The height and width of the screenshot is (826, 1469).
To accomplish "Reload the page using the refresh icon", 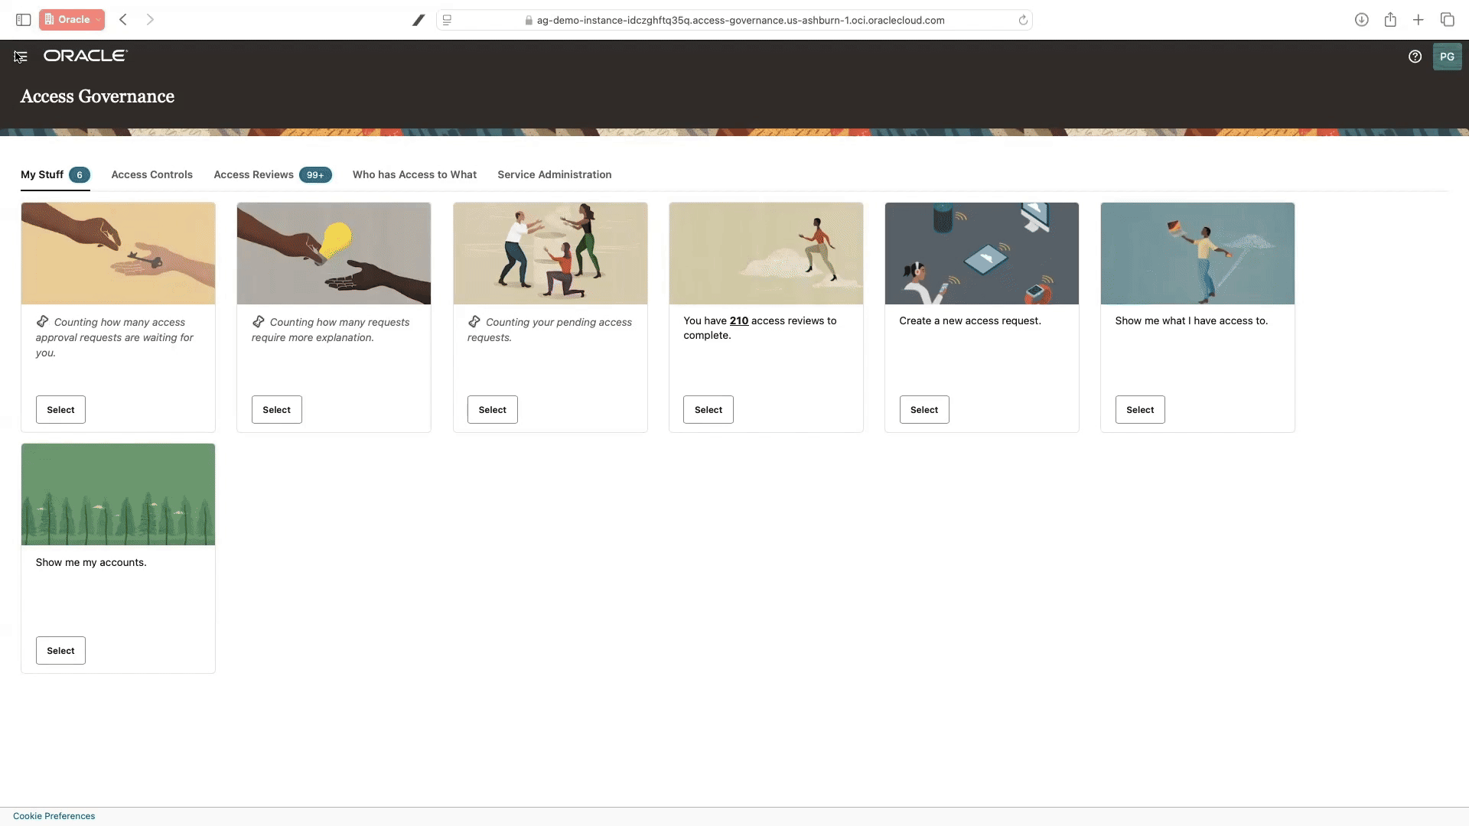I will point(1024,20).
